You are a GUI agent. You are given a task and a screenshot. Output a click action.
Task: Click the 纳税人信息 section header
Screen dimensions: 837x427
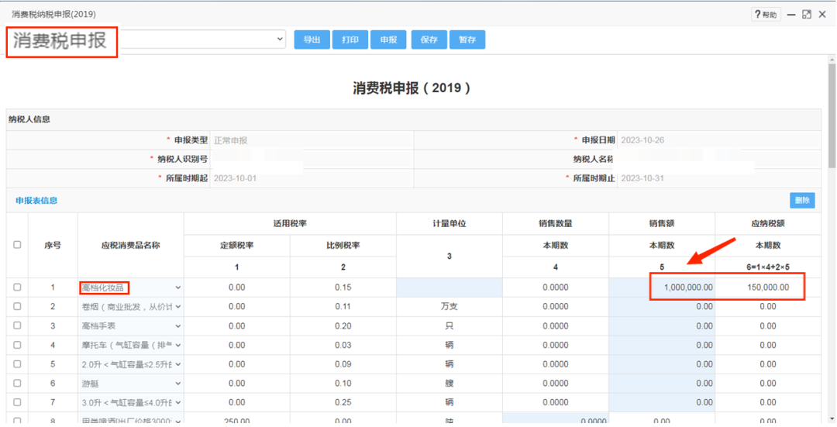pos(414,119)
